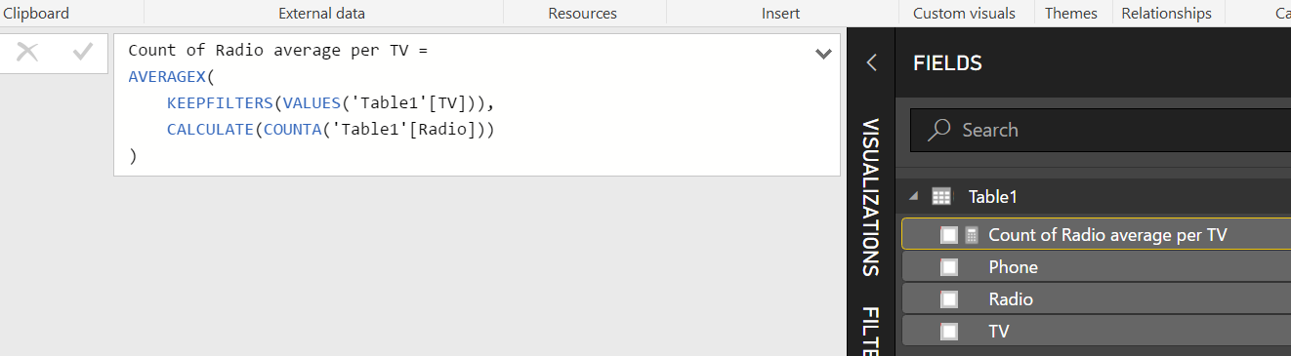Click into the Fields search box
This screenshot has height=356, width=1291.
click(1101, 130)
